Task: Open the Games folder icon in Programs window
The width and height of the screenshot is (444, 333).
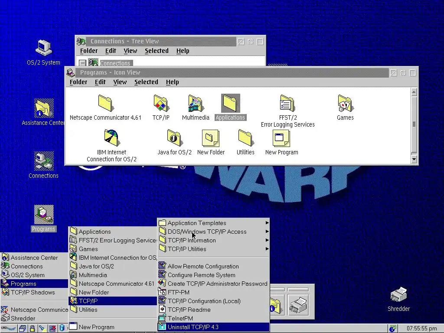Action: tap(346, 103)
